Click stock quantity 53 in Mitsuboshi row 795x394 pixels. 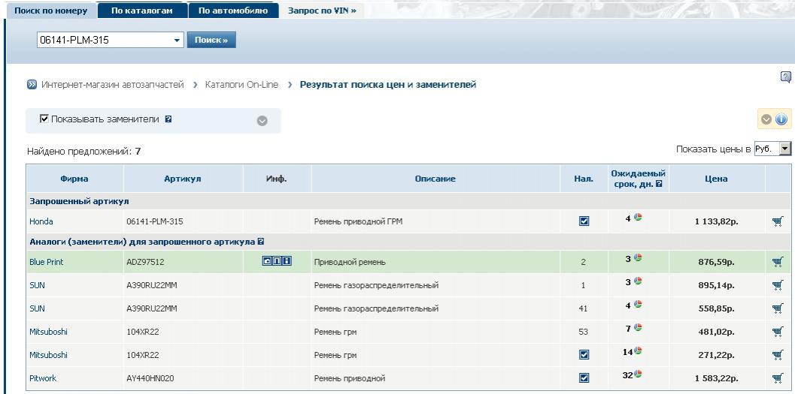583,332
